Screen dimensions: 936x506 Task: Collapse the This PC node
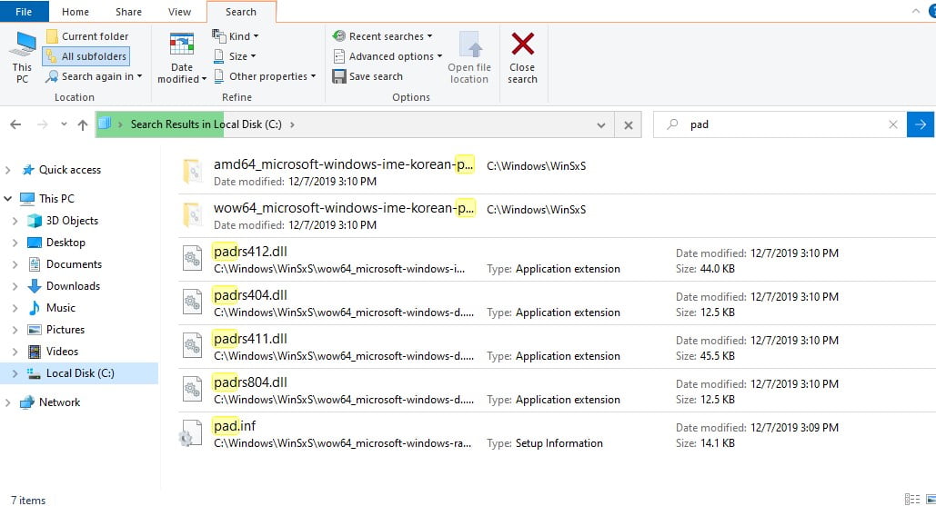tap(8, 198)
